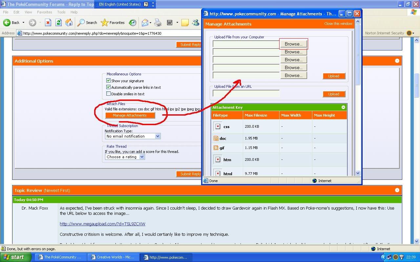
Task: Open the Edit menu
Action: click(16, 12)
